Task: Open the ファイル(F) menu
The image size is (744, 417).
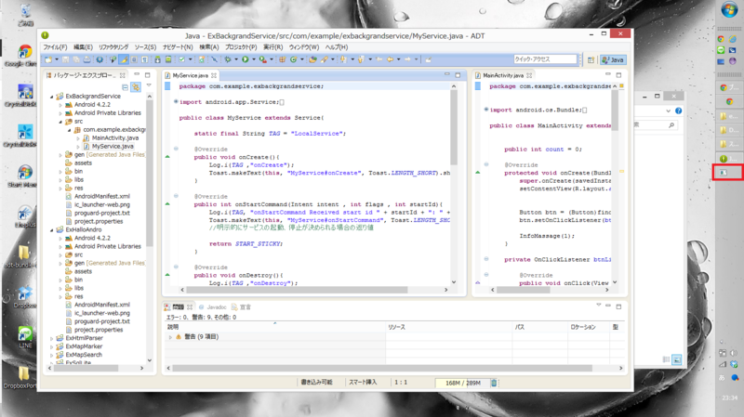Action: (x=56, y=47)
